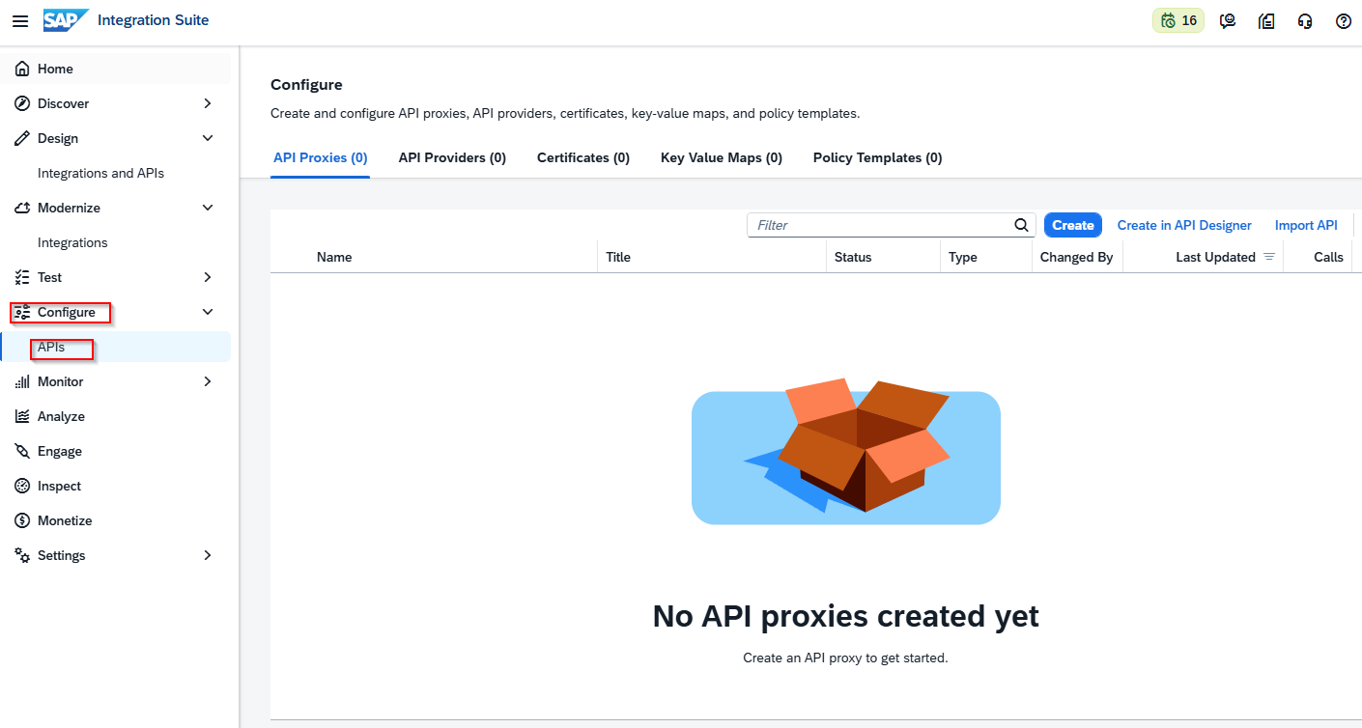Open the feedback chat icon in header
The image size is (1362, 728).
[x=1228, y=21]
